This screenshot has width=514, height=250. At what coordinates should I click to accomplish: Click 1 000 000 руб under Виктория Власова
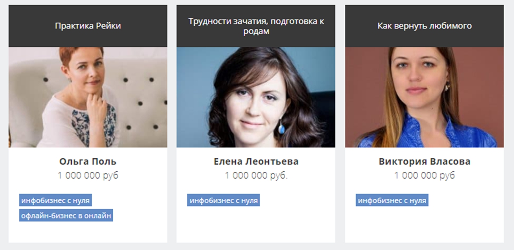pos(424,176)
